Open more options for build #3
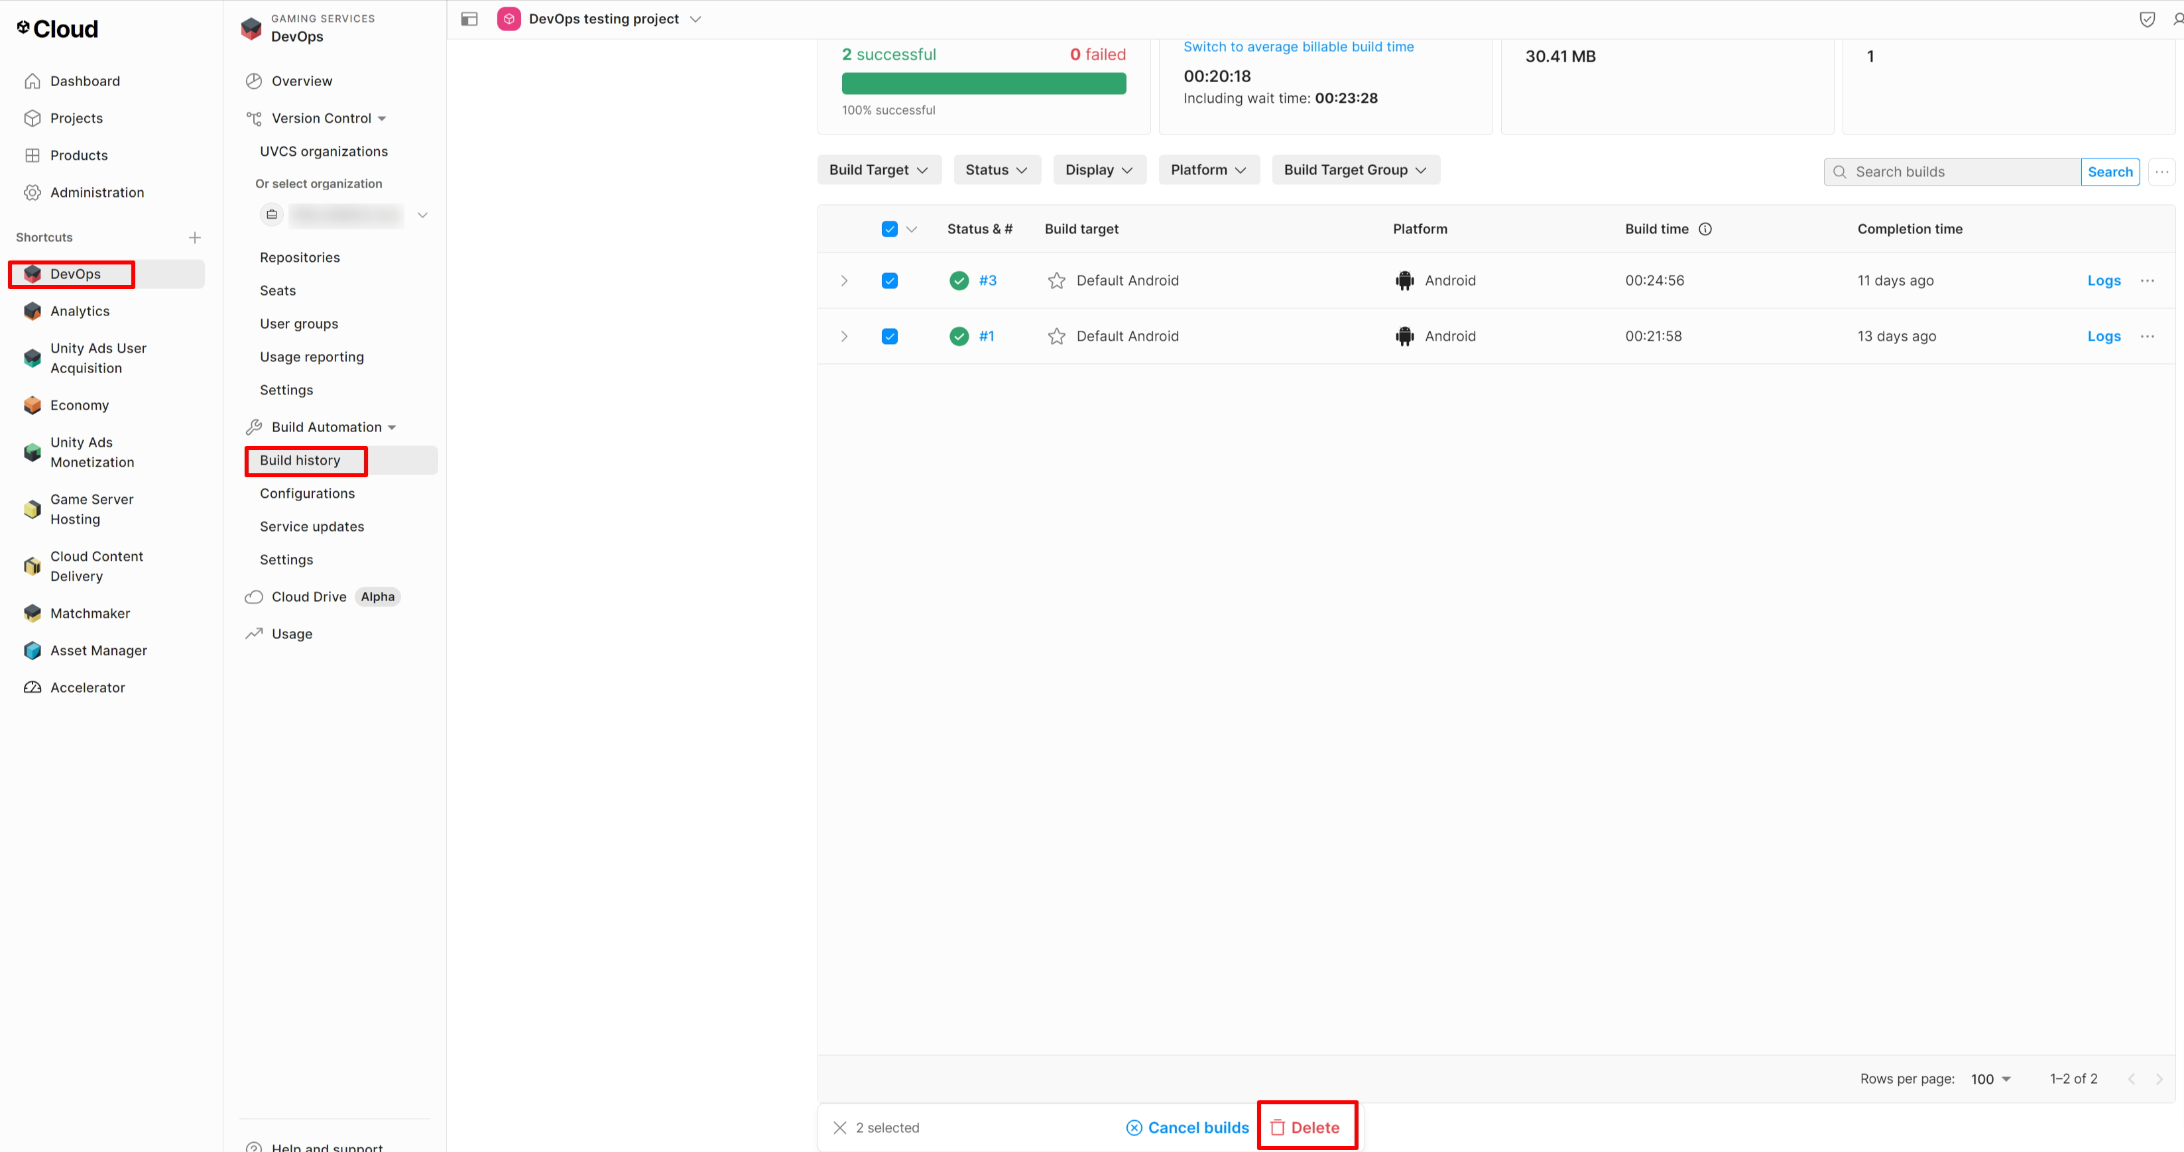This screenshot has height=1152, width=2184. point(2147,280)
